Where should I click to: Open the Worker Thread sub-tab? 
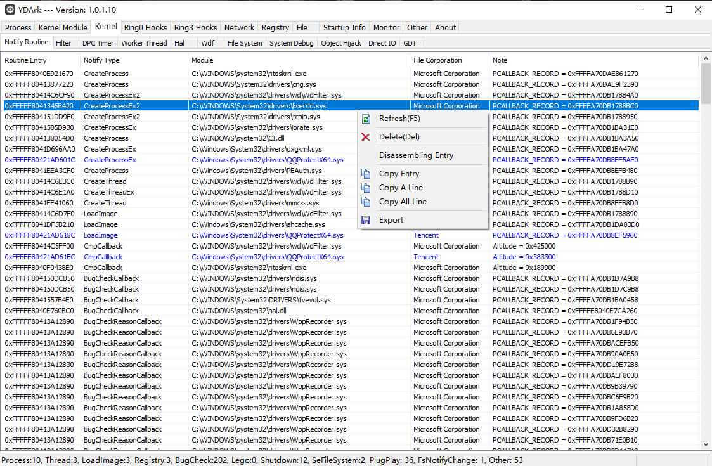(x=144, y=43)
